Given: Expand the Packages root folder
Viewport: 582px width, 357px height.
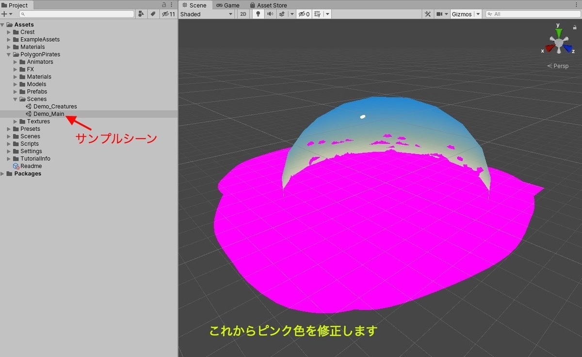Looking at the screenshot, I should tap(3, 174).
